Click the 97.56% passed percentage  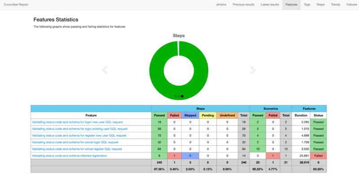[159, 169]
